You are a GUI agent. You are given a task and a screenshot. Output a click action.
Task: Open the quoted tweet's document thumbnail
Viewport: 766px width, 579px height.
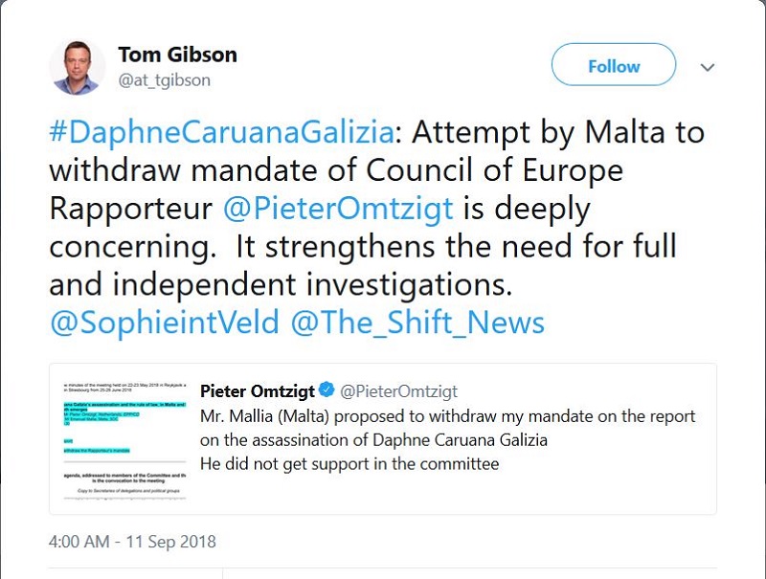click(x=120, y=439)
